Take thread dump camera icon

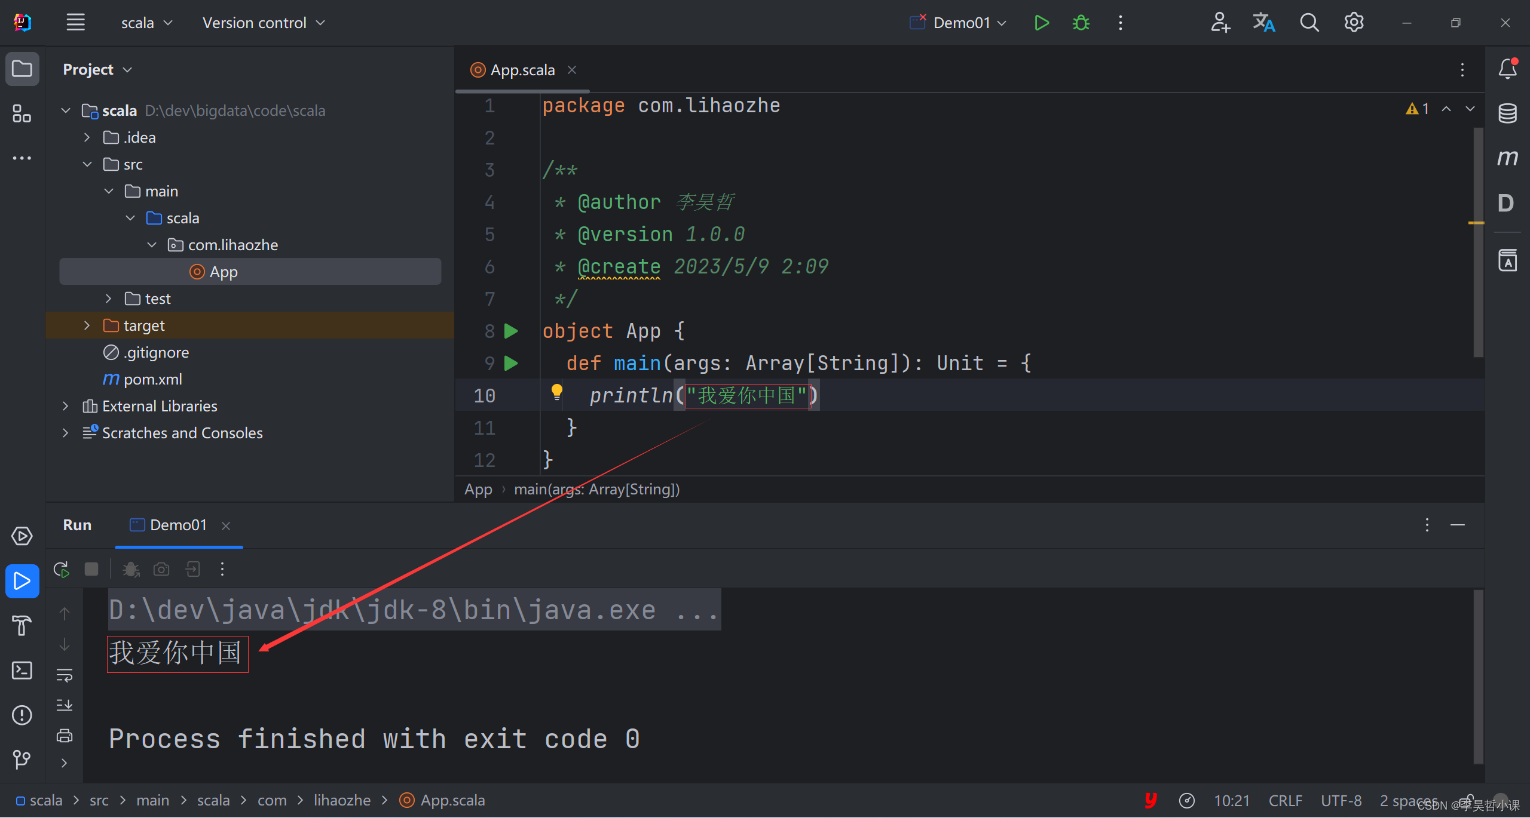click(161, 569)
